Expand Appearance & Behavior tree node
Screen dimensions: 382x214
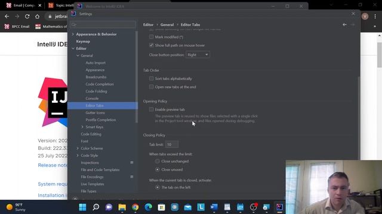coord(73,34)
